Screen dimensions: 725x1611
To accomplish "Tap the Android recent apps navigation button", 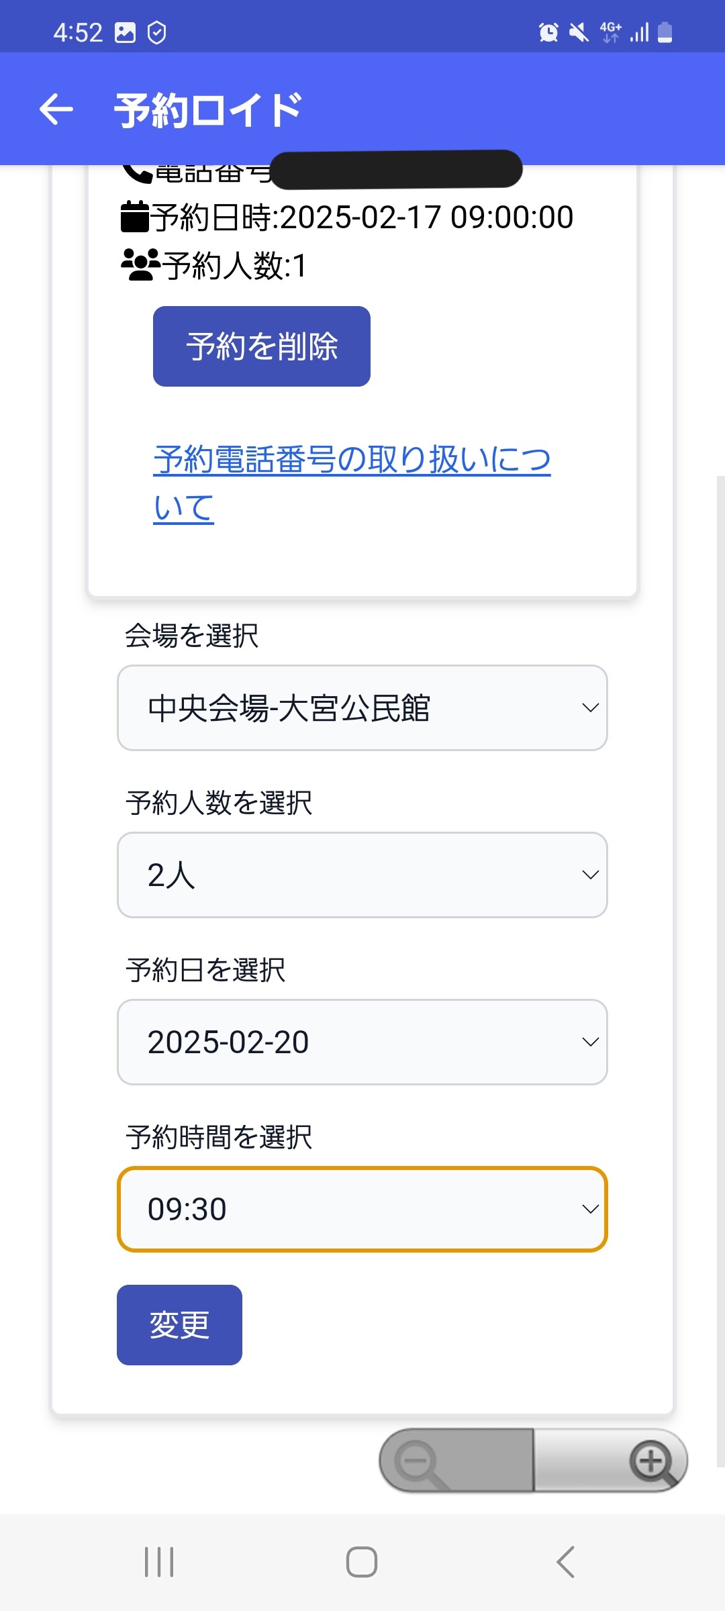I will [x=159, y=1561].
